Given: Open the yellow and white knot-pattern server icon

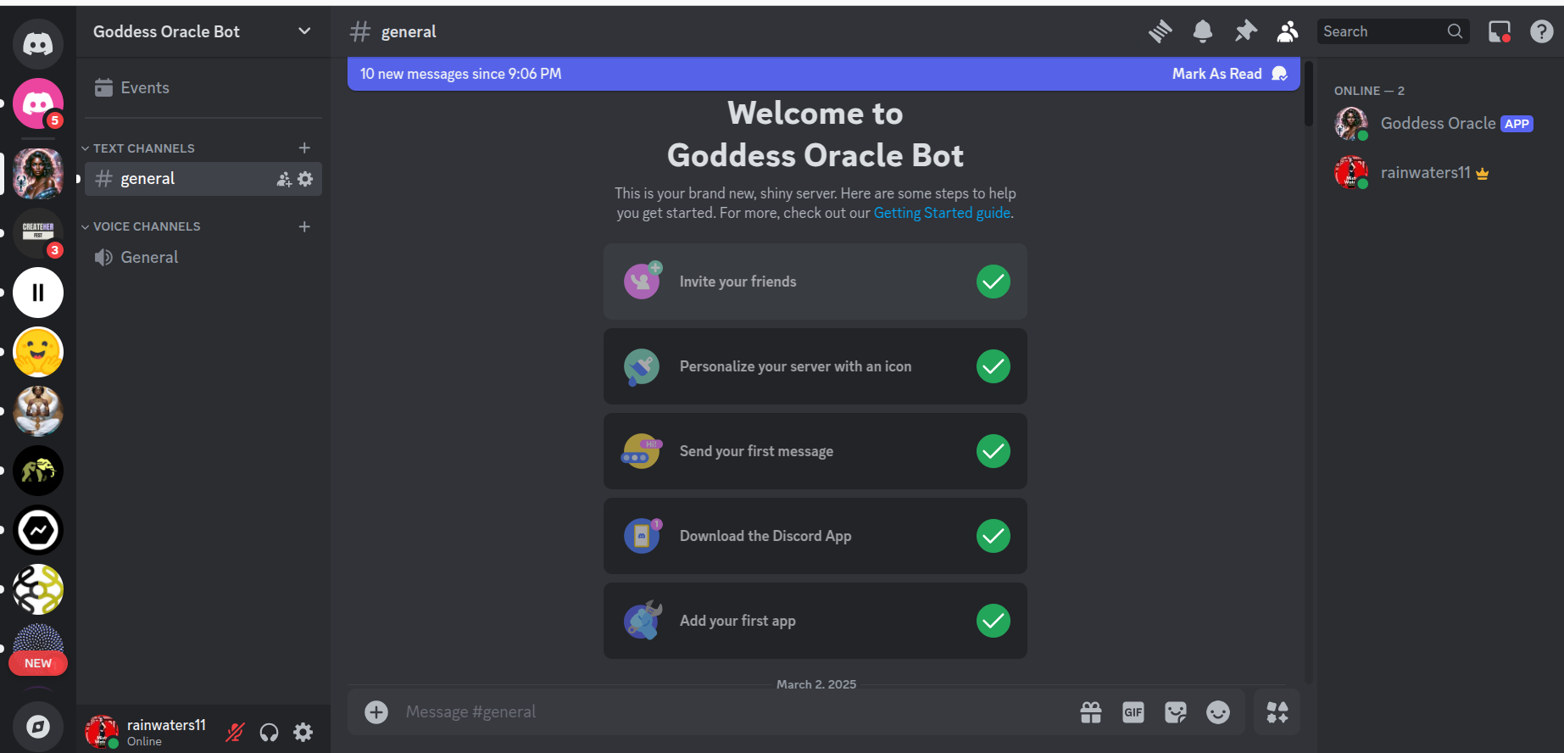Looking at the screenshot, I should [x=38, y=589].
